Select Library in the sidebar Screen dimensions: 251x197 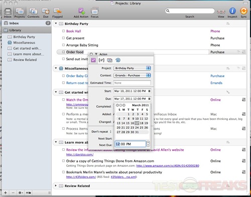pos(27,30)
